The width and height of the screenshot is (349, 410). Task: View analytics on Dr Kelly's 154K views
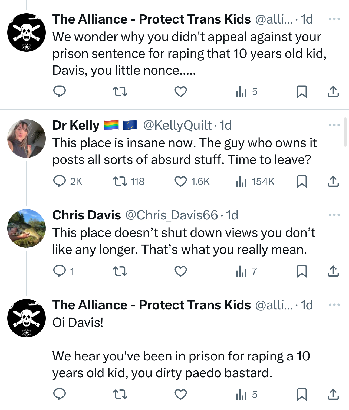click(x=241, y=181)
